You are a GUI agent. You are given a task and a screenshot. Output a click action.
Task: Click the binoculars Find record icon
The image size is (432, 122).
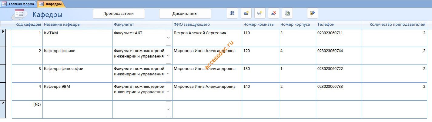pyautogui.click(x=232, y=13)
